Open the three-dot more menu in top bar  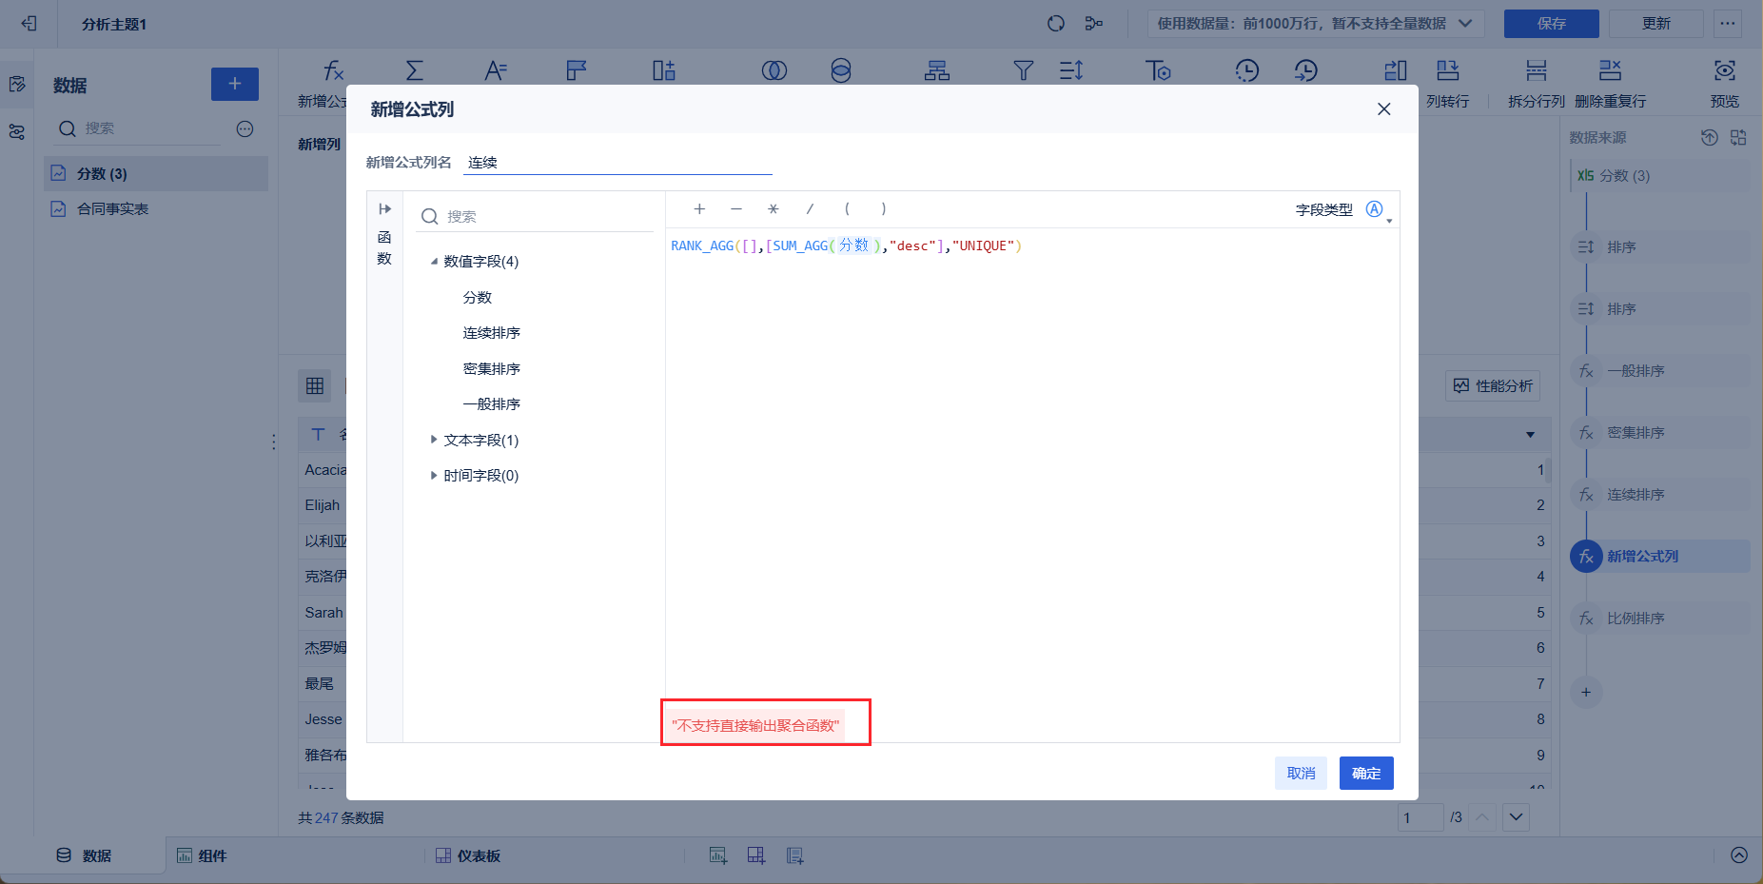pos(1728,23)
